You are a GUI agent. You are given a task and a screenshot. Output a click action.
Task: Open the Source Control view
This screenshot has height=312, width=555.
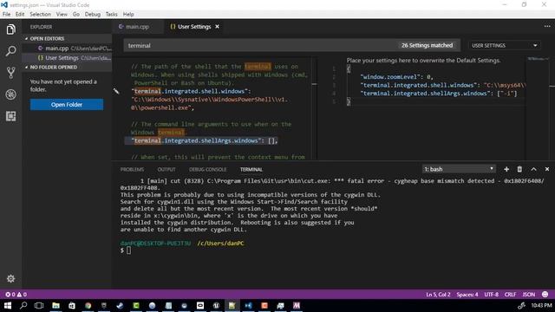pyautogui.click(x=10, y=73)
